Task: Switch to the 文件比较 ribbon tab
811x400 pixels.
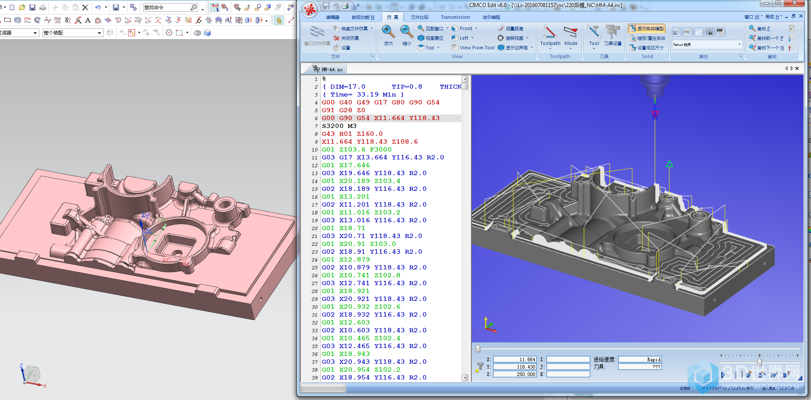Action: click(x=420, y=17)
